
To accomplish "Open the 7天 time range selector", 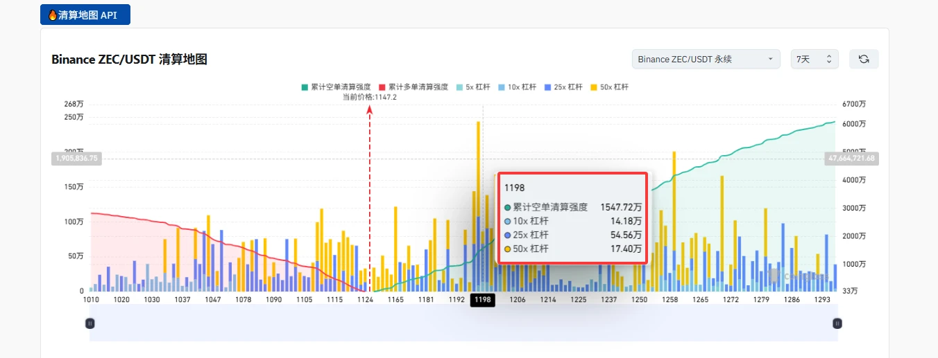I will (815, 60).
